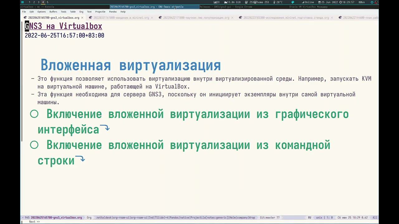Viewport: 399px width, 224px height.
Task: Open the Projectile menu
Action: tap(100, 12)
